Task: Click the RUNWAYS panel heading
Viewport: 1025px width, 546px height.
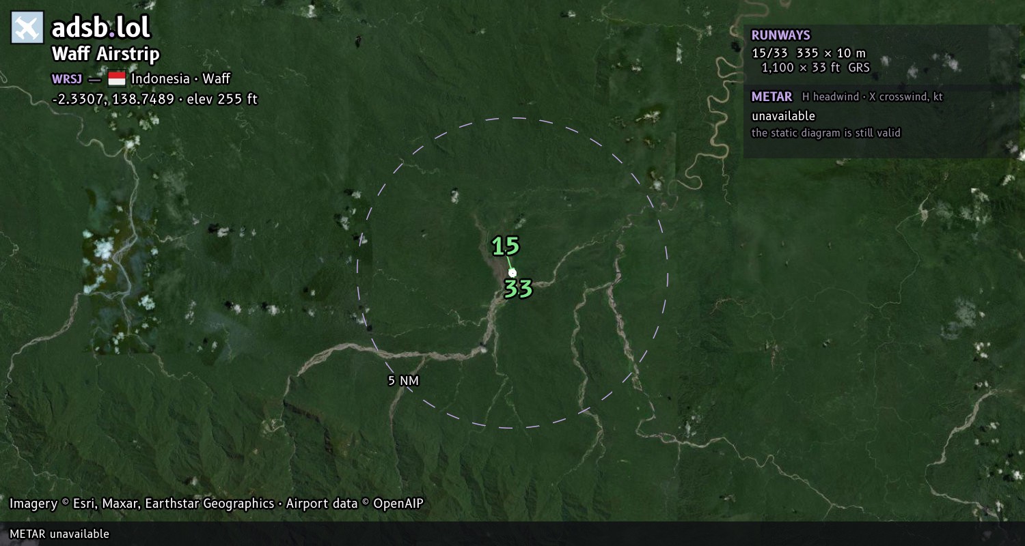Action: [x=781, y=35]
